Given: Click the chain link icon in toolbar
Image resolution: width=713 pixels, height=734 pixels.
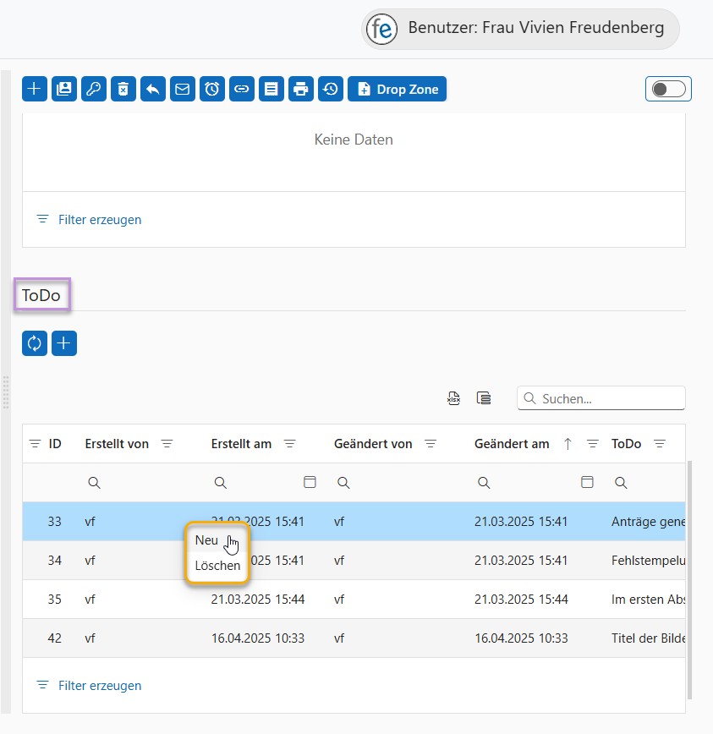Looking at the screenshot, I should pos(242,89).
